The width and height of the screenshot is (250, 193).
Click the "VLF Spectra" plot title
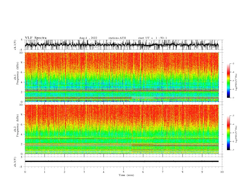coord(36,38)
